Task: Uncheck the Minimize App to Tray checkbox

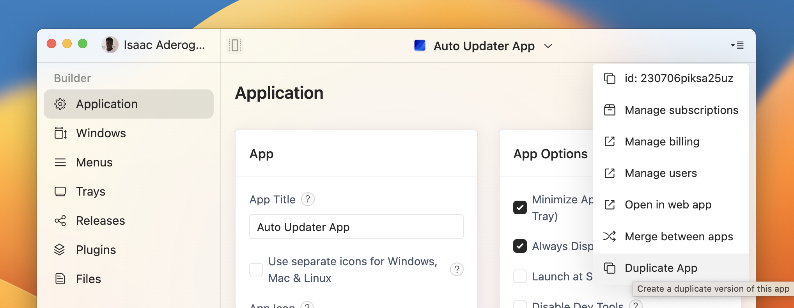Action: click(520, 207)
